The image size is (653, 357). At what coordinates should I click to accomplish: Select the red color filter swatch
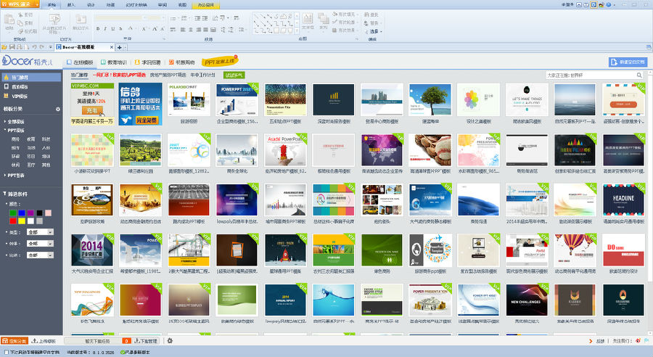point(13,221)
